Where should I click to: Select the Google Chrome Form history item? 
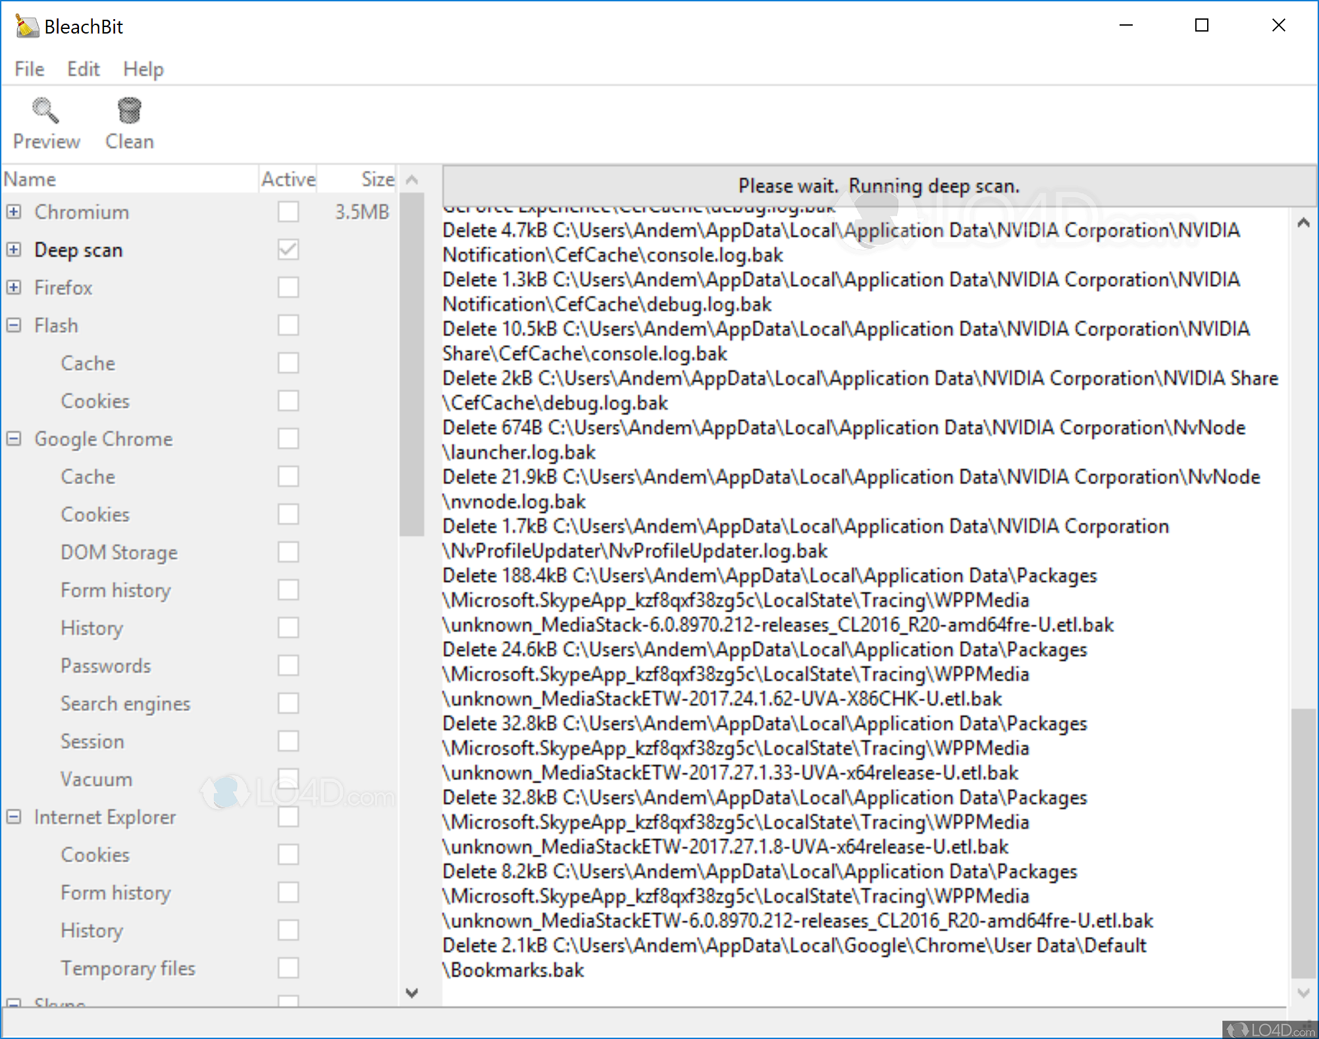click(x=116, y=590)
